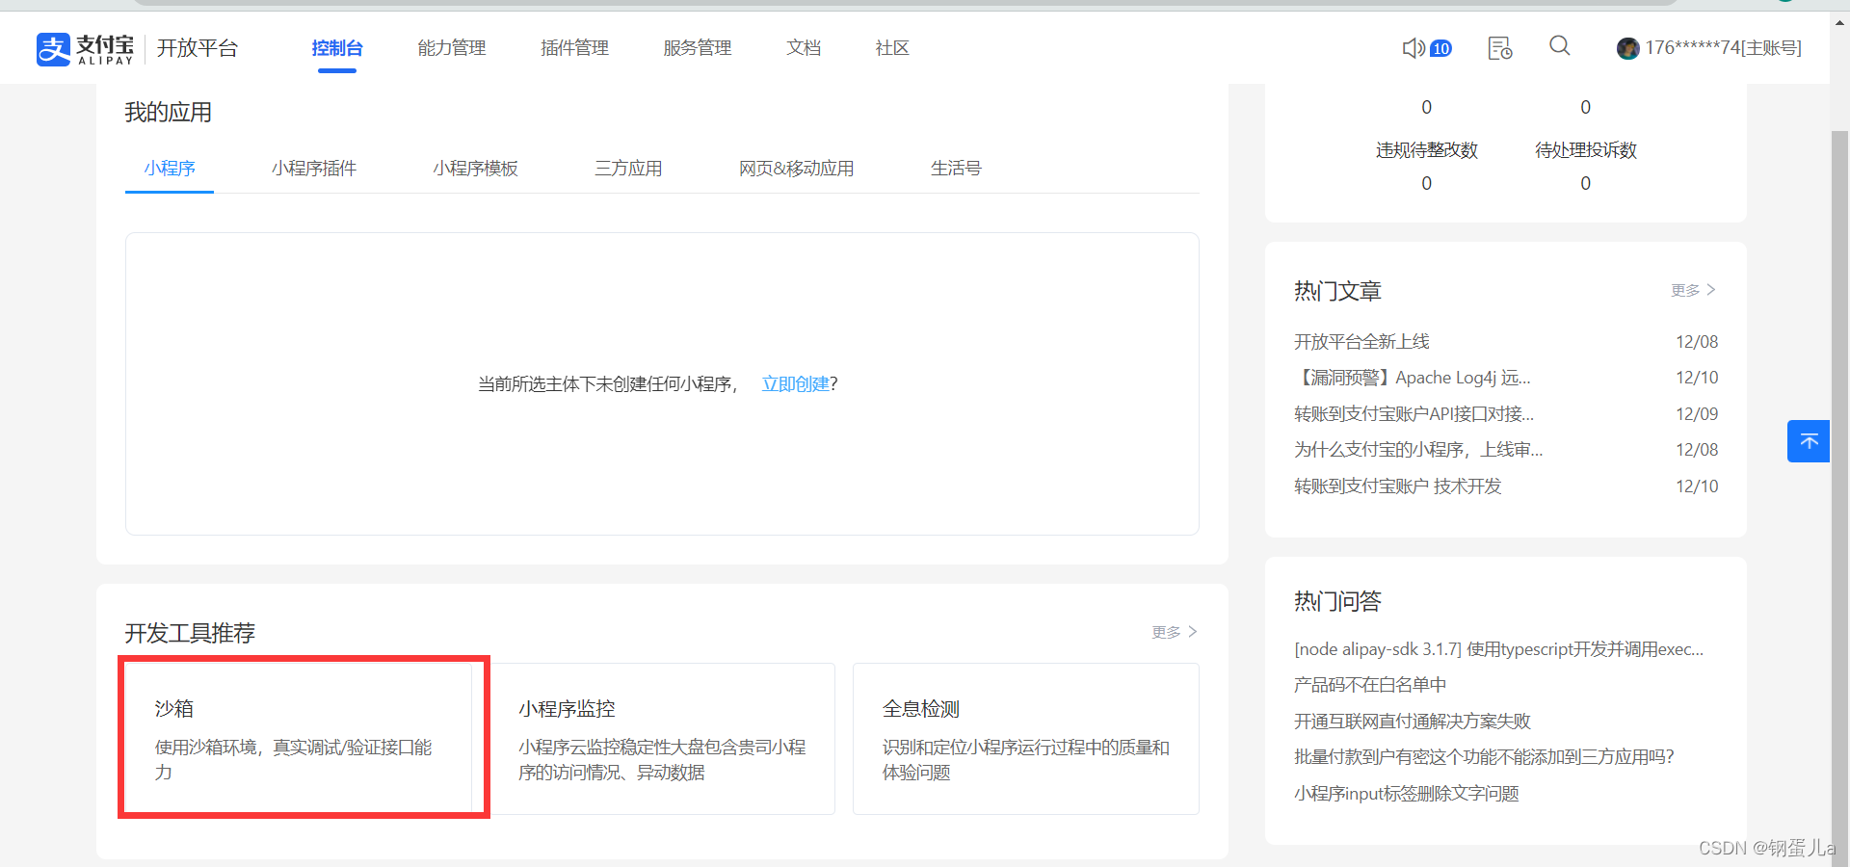
Task: Open article 【漏洞预警】Apache Log4j
Action: [x=1413, y=378]
